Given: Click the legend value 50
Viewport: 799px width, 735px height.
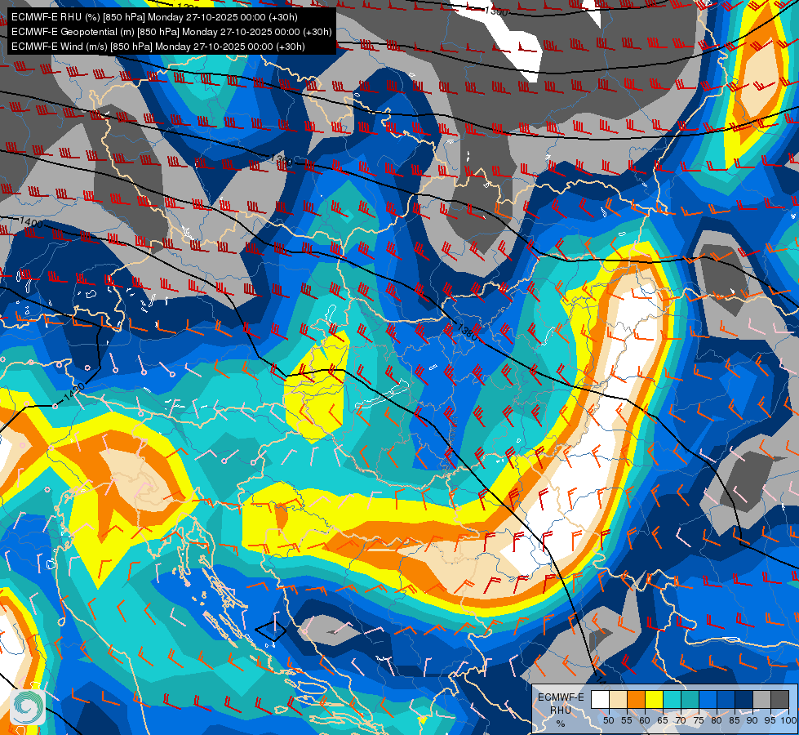Looking at the screenshot, I should tap(608, 720).
